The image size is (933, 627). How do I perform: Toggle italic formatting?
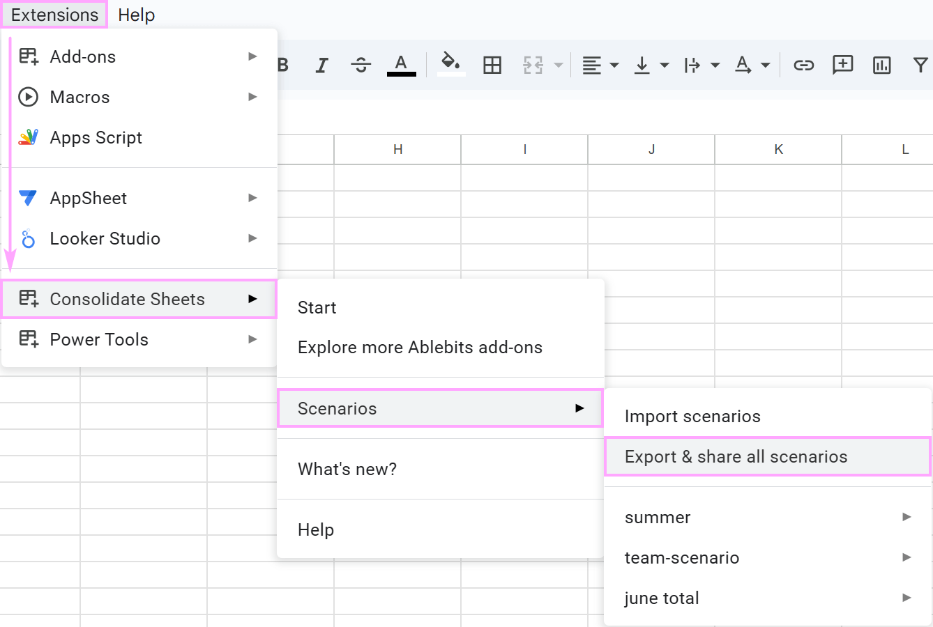tap(321, 65)
